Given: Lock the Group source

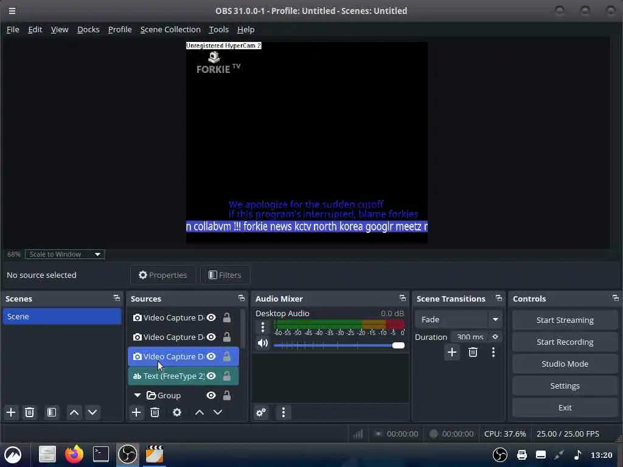Looking at the screenshot, I should tap(226, 395).
